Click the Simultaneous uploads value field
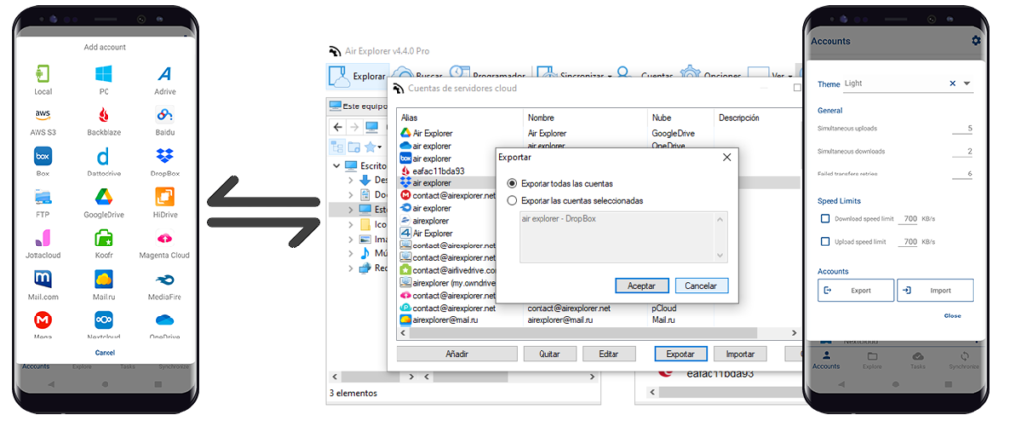Screen dimensions: 1010x421 (962, 129)
